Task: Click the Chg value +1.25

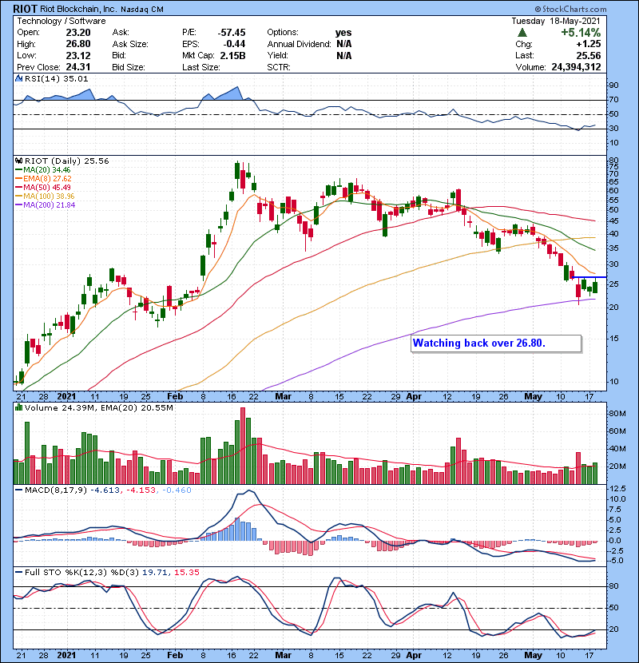Action: [588, 44]
